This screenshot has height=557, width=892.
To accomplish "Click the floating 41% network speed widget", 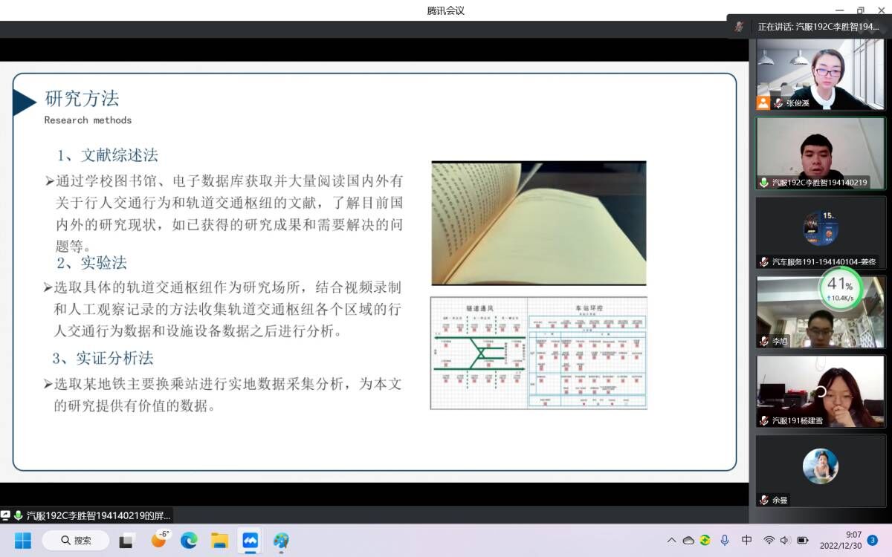I will (841, 289).
